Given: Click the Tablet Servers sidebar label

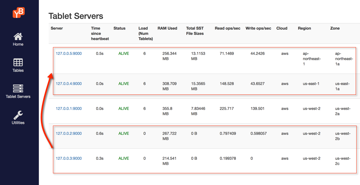Looking at the screenshot, I should click(18, 97).
